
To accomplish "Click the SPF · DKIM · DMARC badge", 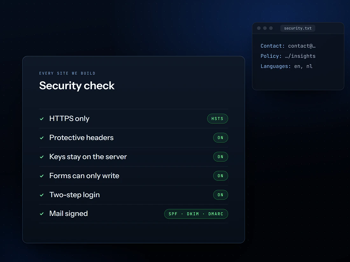I will [x=196, y=214].
